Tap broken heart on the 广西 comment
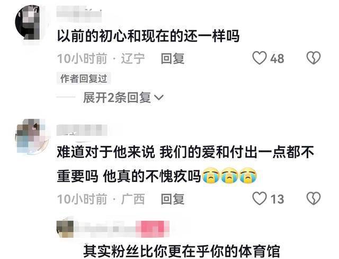This screenshot has width=339, height=259. (x=314, y=198)
